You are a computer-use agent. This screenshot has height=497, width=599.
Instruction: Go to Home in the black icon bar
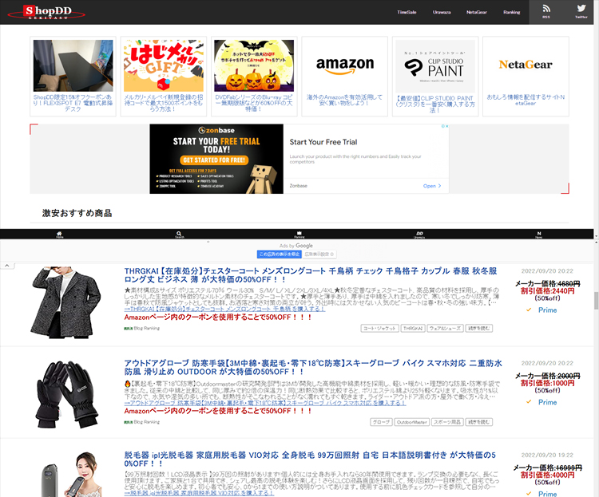pyautogui.click(x=60, y=235)
